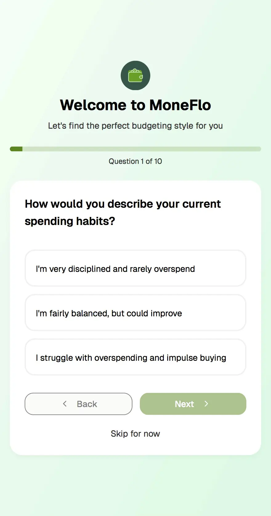
Task: Click the first answer option's rounded border
Action: click(x=135, y=251)
